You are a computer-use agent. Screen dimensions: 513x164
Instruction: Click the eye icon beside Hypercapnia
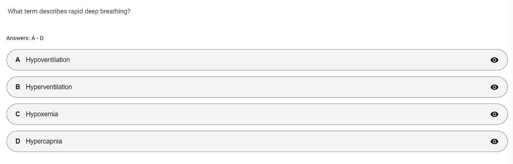point(494,142)
